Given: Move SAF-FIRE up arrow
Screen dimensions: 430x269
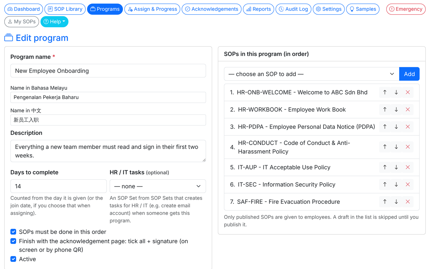Looking at the screenshot, I should pos(385,202).
